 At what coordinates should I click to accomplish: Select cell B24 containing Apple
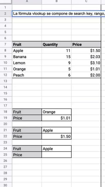pos(57,149)
